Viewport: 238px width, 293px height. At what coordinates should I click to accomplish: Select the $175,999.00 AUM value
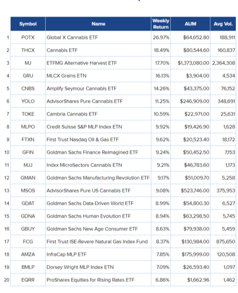[195, 254]
